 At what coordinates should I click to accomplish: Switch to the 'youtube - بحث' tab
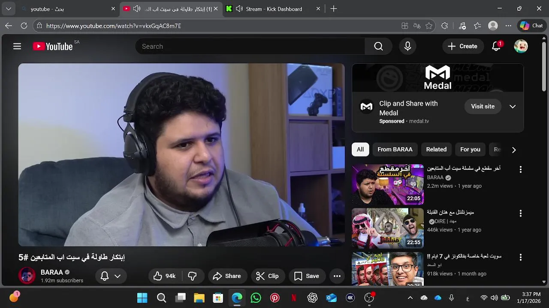[x=69, y=9]
